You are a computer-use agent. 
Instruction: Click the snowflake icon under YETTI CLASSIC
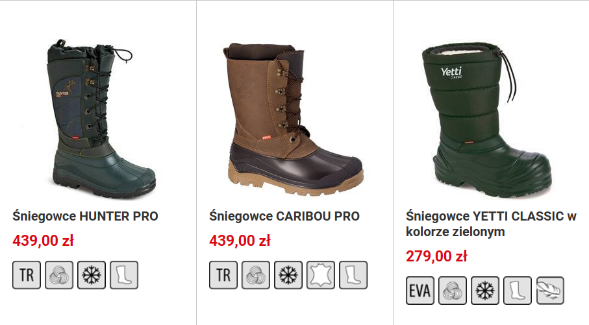(x=485, y=291)
